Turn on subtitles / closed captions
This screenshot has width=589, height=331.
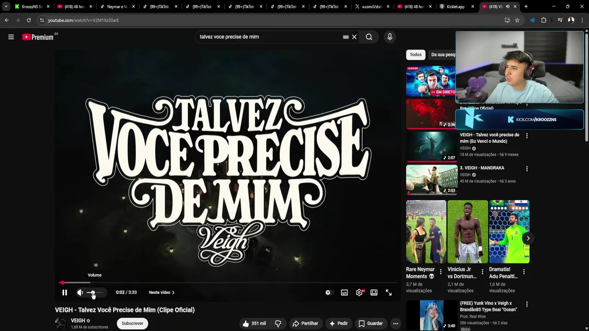pyautogui.click(x=344, y=292)
